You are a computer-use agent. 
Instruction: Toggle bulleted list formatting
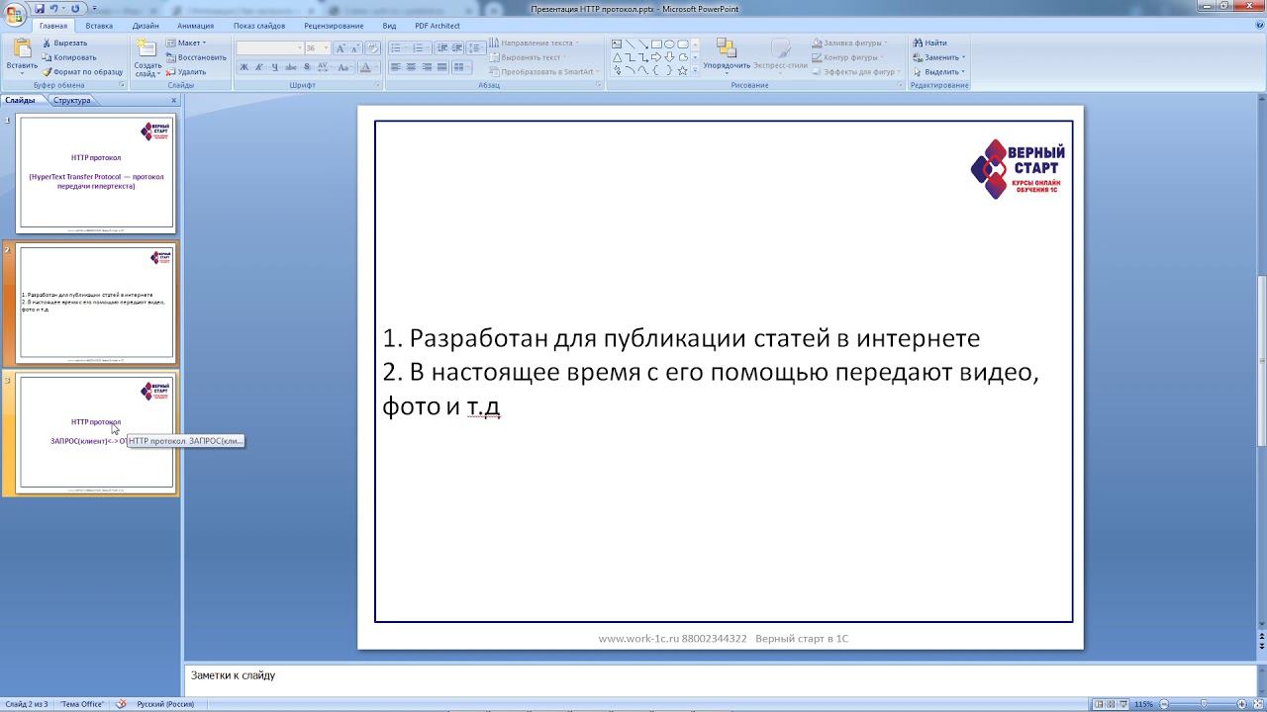[x=398, y=47]
